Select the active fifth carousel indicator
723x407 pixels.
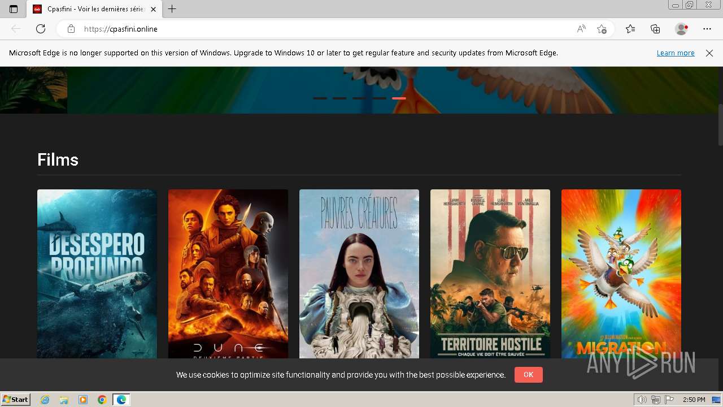(x=399, y=98)
